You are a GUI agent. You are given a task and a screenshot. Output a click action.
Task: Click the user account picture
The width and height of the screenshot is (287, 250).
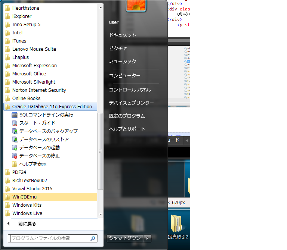tap(136, 5)
